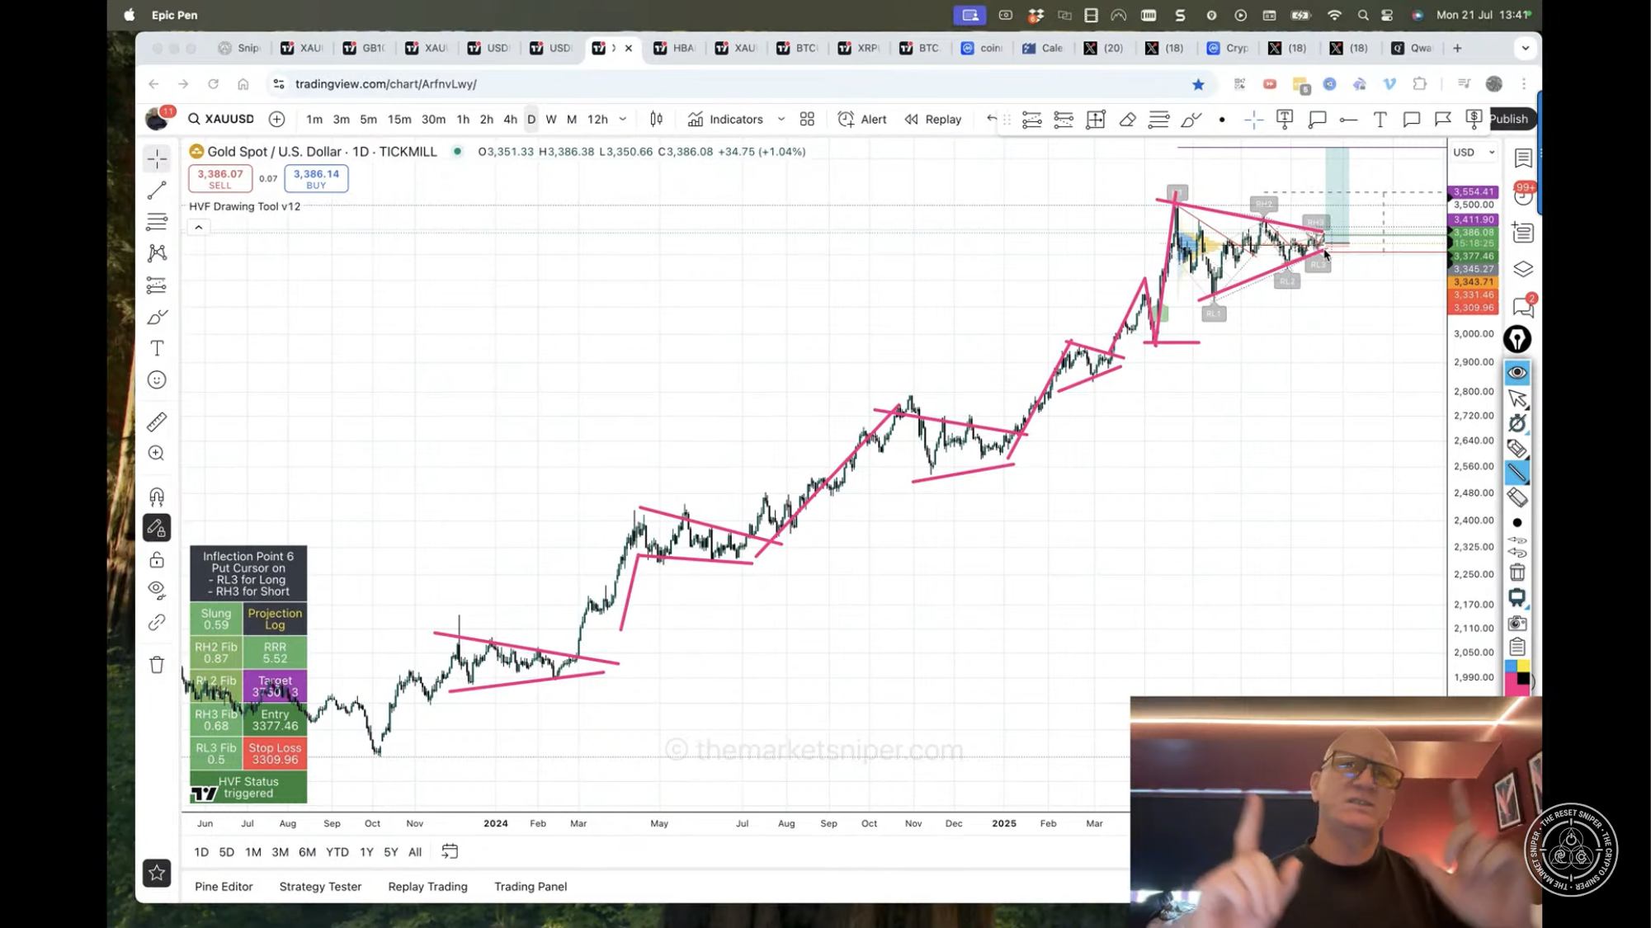Remove objects with trash icon

click(x=157, y=665)
